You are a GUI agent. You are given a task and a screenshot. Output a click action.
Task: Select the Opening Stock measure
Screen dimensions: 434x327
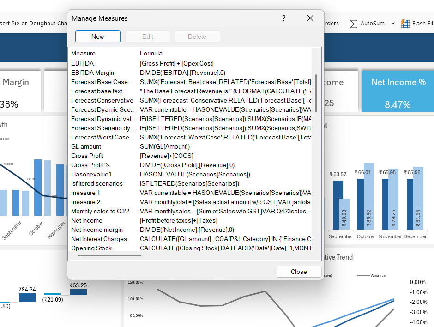(x=91, y=248)
